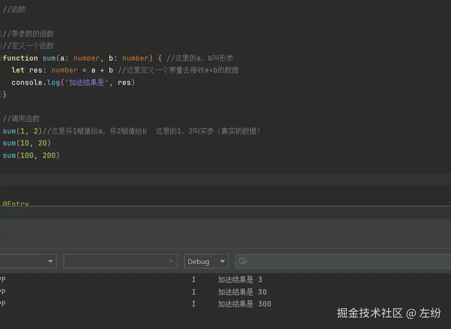Click the log search input field
451x329 pixels.
coord(343,261)
